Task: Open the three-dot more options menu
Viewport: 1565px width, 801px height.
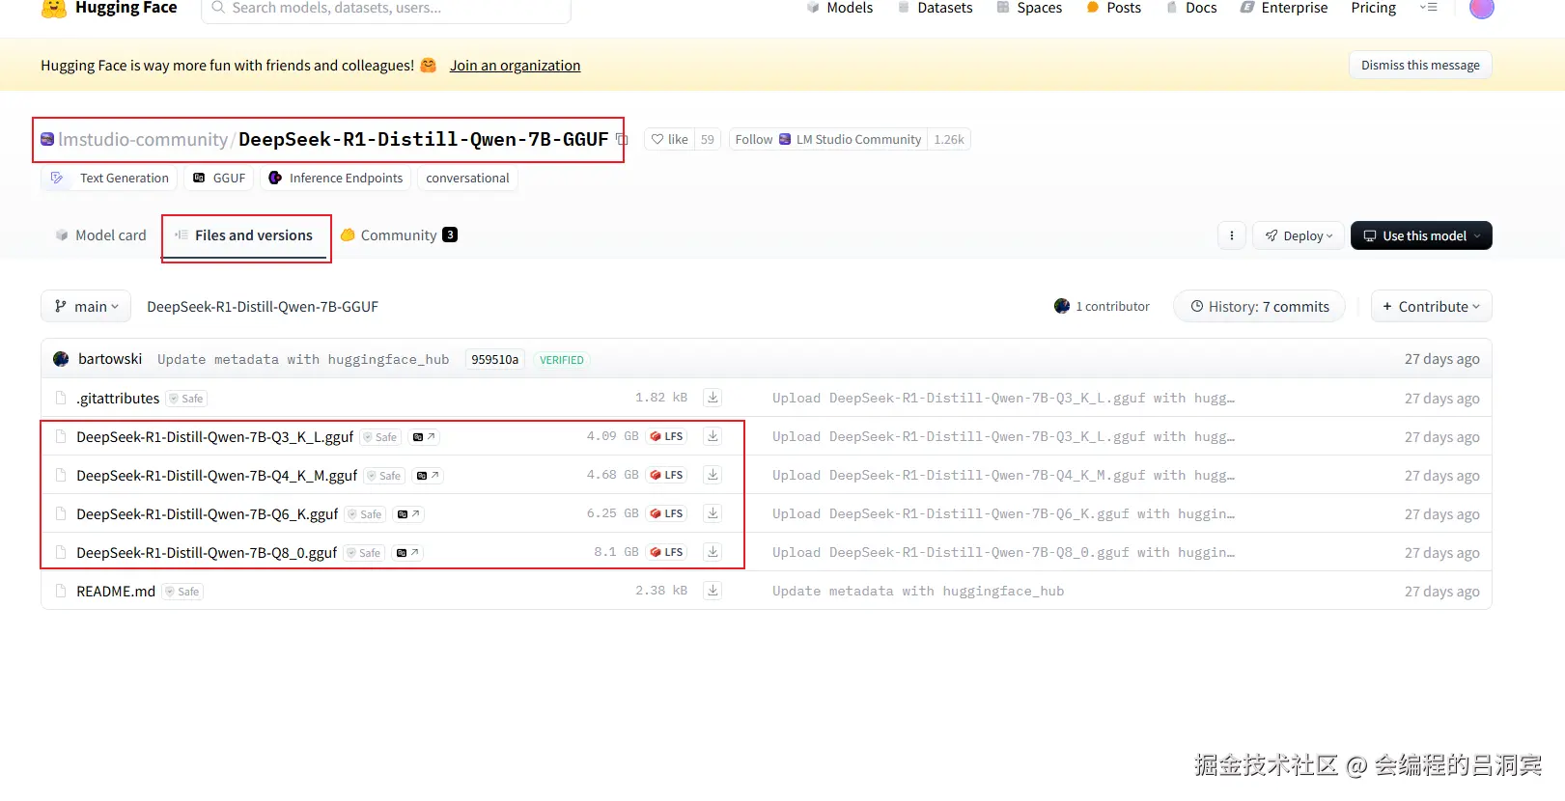Action: pos(1231,235)
